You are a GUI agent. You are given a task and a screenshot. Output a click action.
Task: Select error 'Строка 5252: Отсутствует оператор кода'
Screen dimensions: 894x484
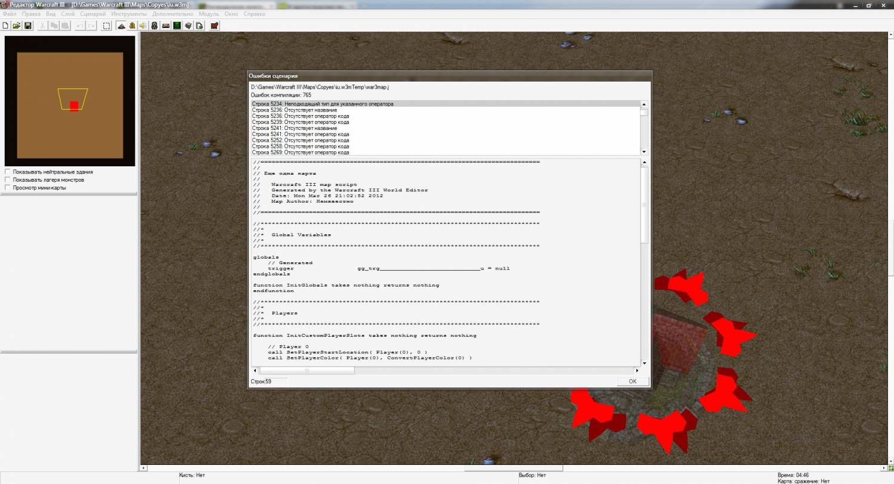point(446,140)
